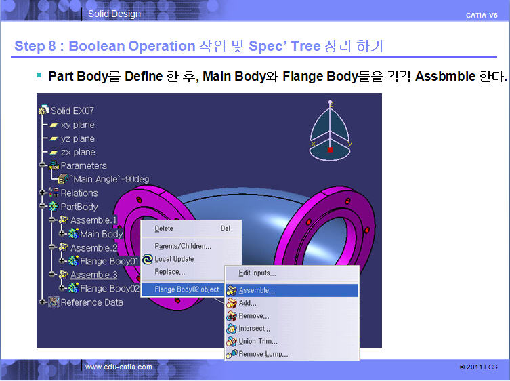Click the Assemble.2 feature icon
This screenshot has height=381, width=510.
64,247
